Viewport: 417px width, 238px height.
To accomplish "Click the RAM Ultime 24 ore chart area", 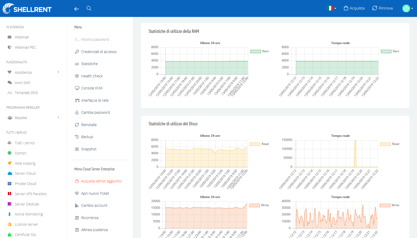I will click(207, 61).
